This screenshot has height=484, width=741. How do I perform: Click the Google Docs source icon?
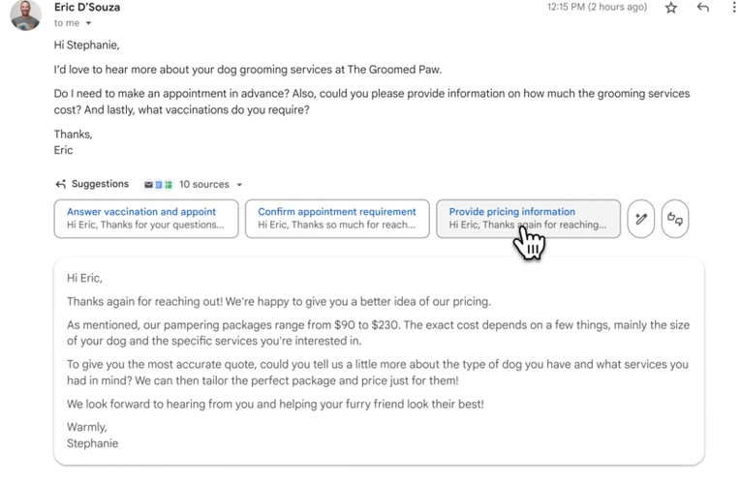(158, 185)
